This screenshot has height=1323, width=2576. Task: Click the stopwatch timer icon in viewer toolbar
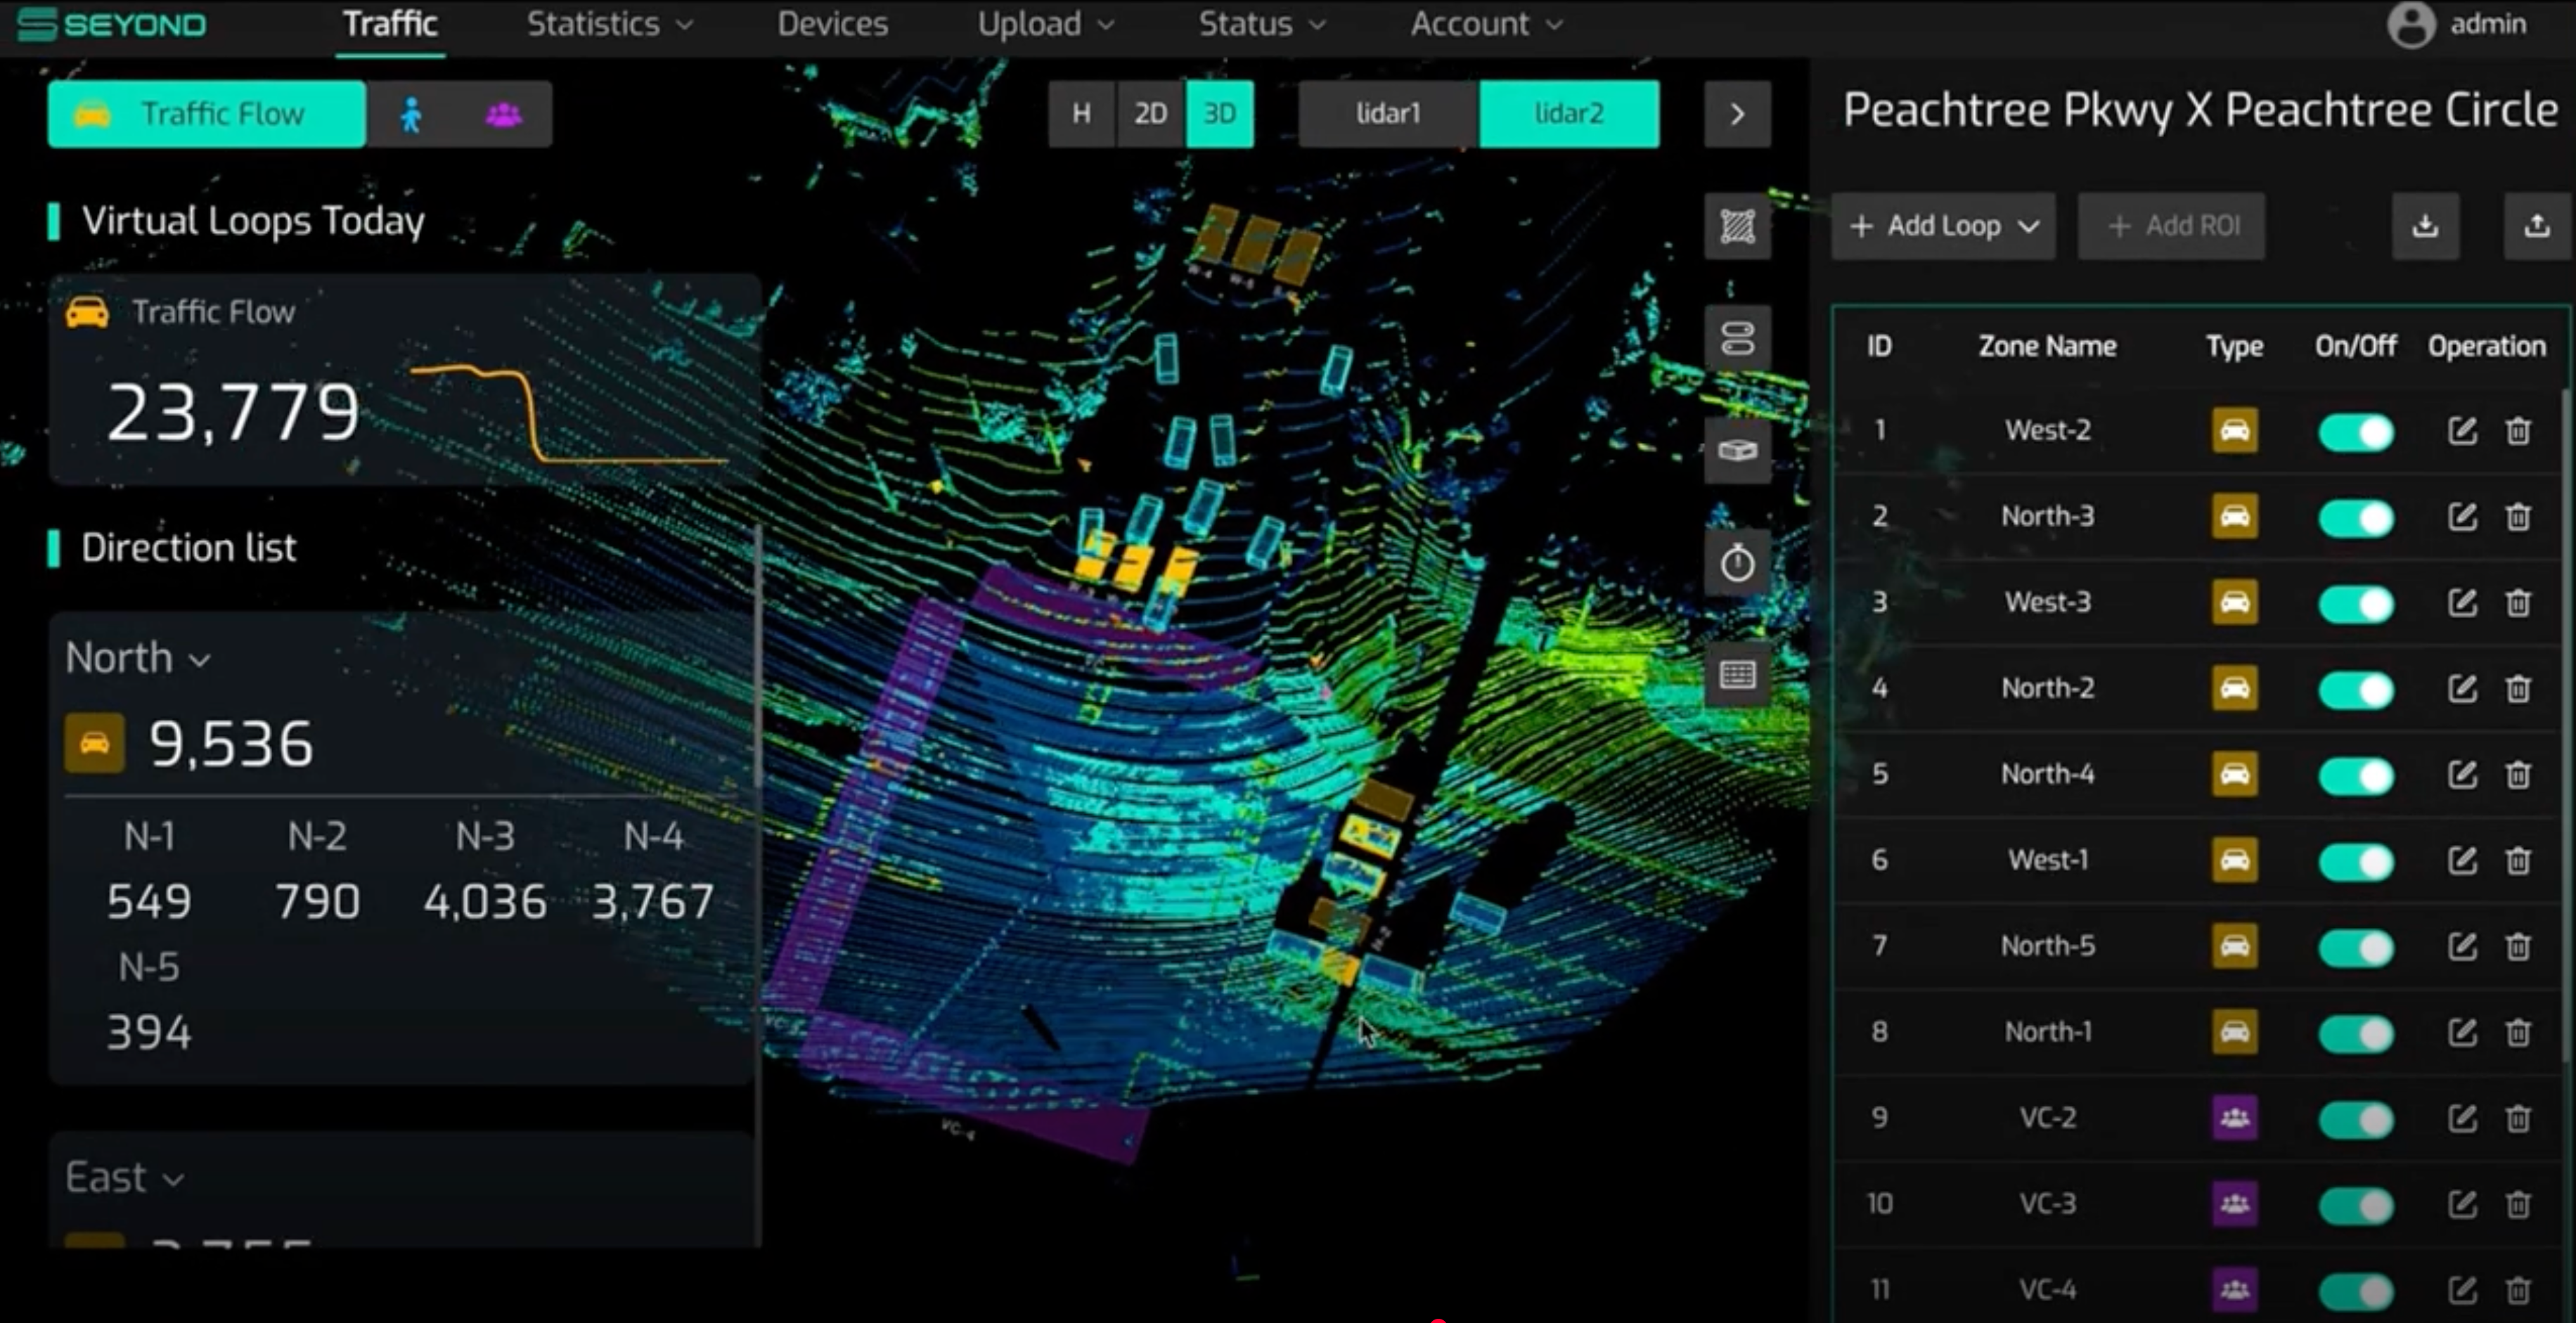click(1737, 563)
